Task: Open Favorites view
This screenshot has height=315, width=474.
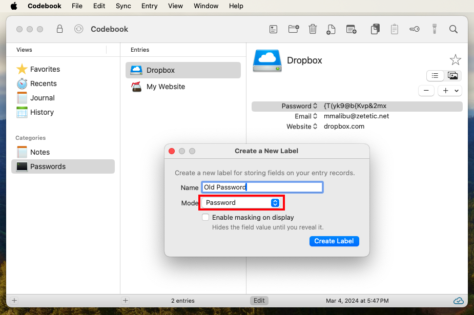Action: [38, 69]
